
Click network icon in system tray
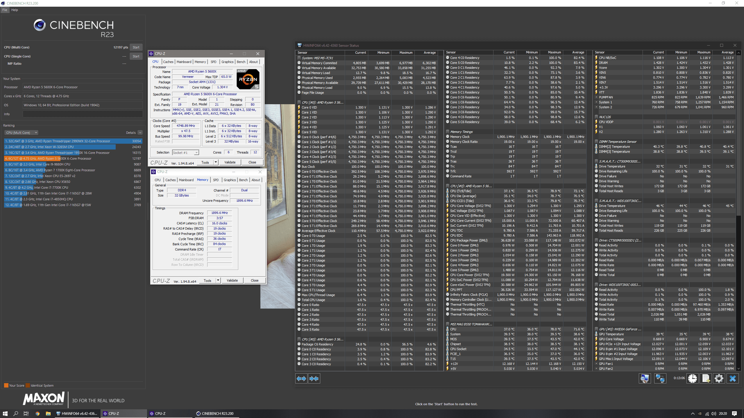(707, 414)
